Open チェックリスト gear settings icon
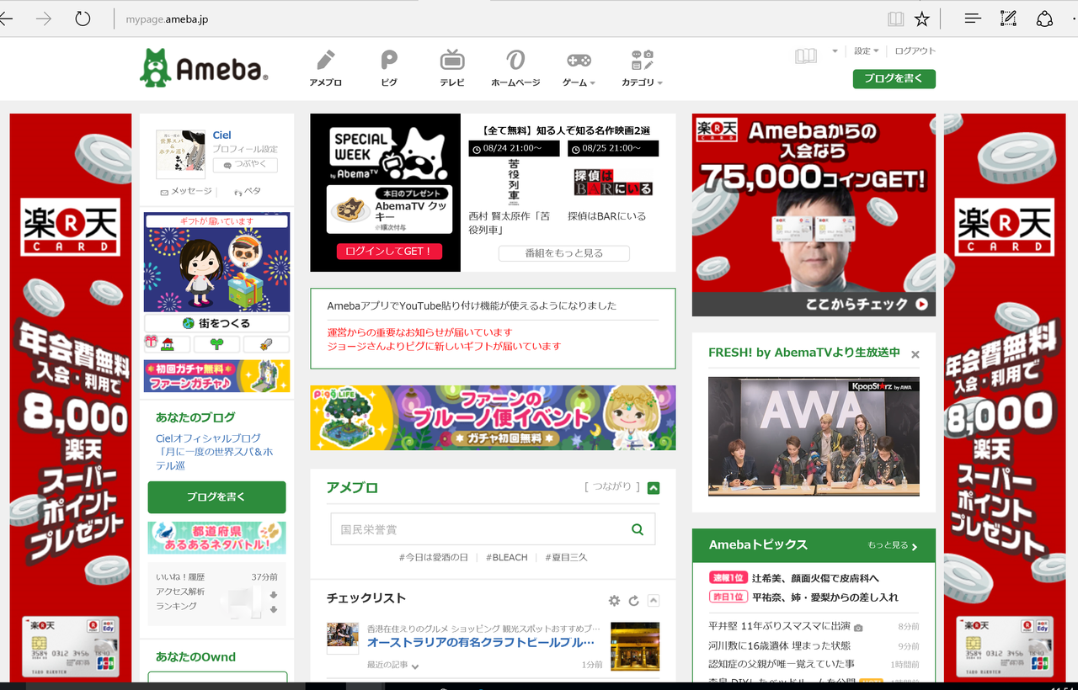Screen dimensions: 1078x690 (x=614, y=601)
